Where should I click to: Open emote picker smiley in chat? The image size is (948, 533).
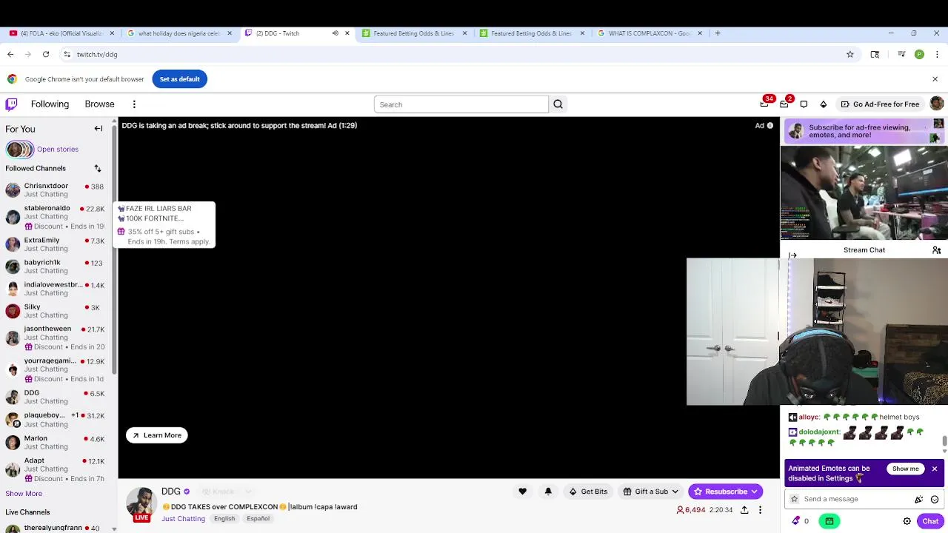[x=935, y=500]
